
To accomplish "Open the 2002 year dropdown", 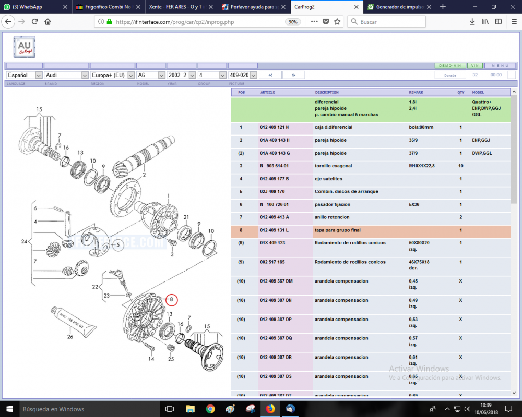I will tap(182, 75).
